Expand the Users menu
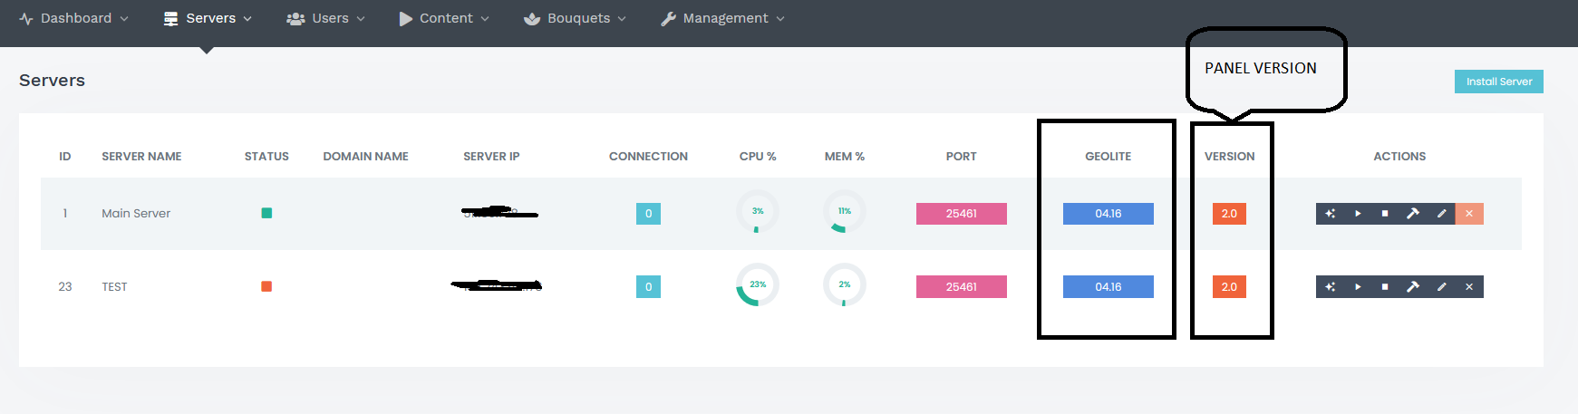This screenshot has width=1578, height=414. (325, 18)
